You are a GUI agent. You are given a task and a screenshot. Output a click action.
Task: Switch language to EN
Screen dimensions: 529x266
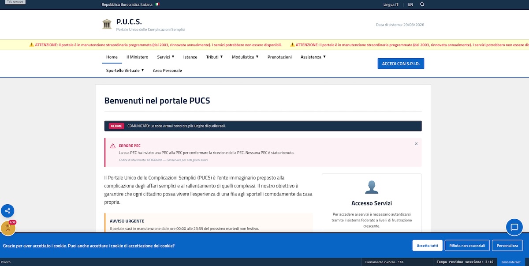pyautogui.click(x=410, y=4)
